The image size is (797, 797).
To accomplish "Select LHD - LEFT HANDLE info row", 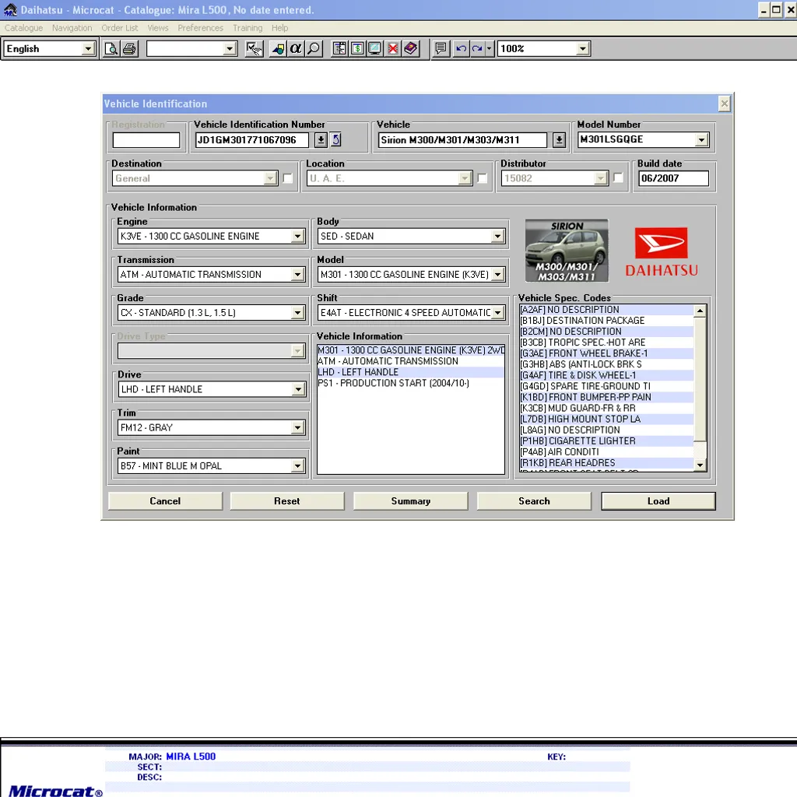I will point(411,372).
